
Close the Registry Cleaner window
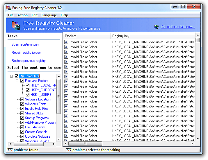click(x=194, y=6)
